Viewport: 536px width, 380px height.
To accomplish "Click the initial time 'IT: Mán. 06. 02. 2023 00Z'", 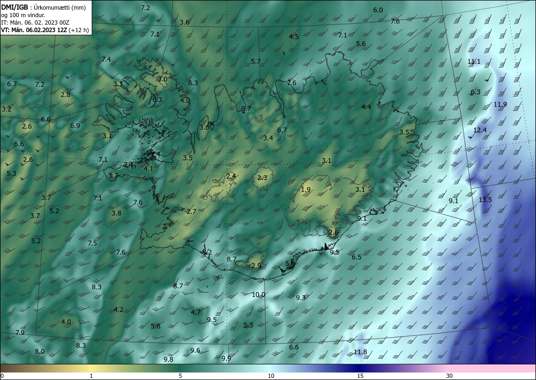I will (35, 23).
